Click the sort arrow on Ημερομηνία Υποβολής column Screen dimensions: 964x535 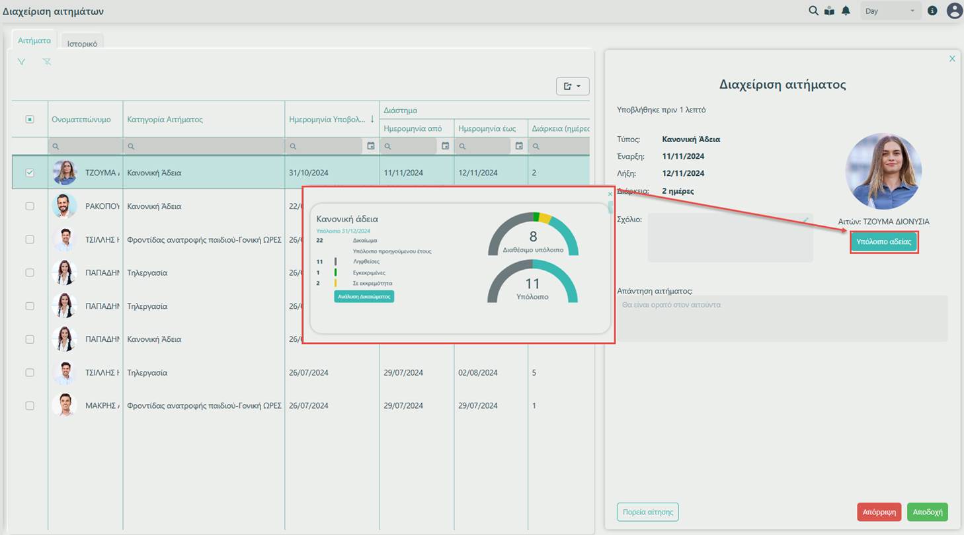tap(372, 119)
